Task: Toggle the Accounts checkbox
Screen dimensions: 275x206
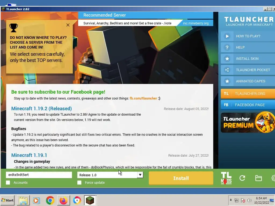Action: point(8,182)
